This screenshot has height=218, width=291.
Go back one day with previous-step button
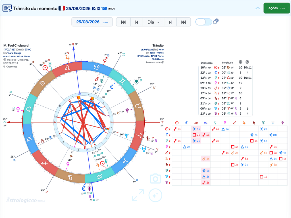(x=137, y=22)
